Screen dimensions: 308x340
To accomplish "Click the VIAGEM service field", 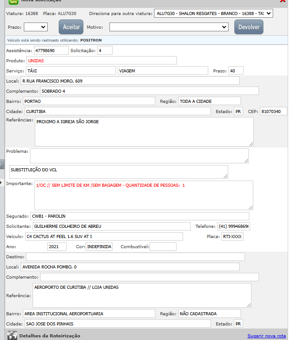I will click(163, 71).
